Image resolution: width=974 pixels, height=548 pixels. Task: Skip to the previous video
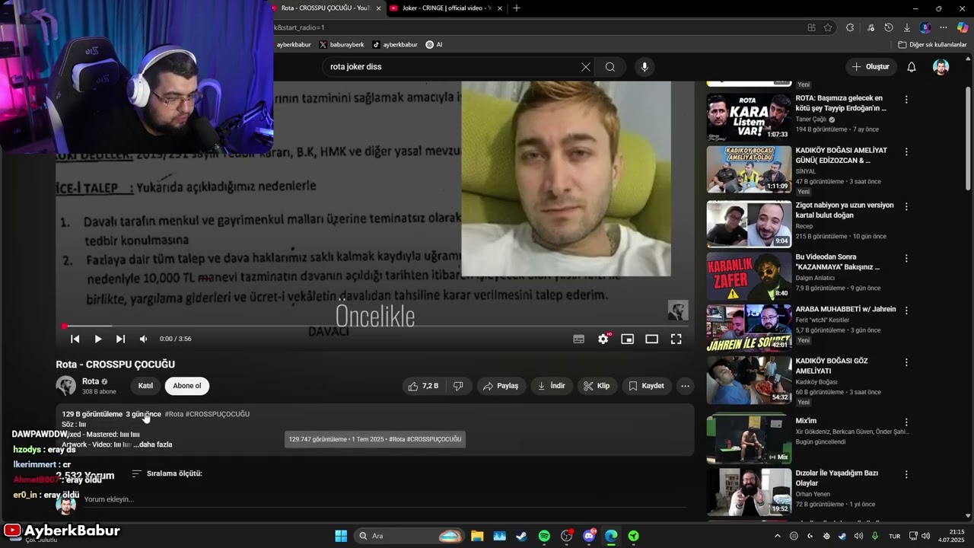75,339
